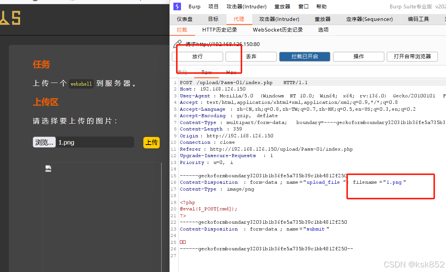Click the Referer header line
Viewport: 446px width, 272px height.
point(266,149)
